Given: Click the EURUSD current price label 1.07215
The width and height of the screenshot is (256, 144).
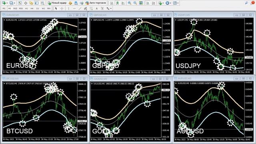Looking at the screenshot, I should 82,37.
